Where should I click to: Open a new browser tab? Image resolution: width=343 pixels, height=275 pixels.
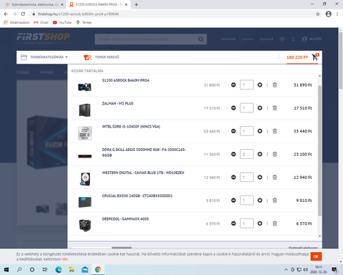coord(136,4)
